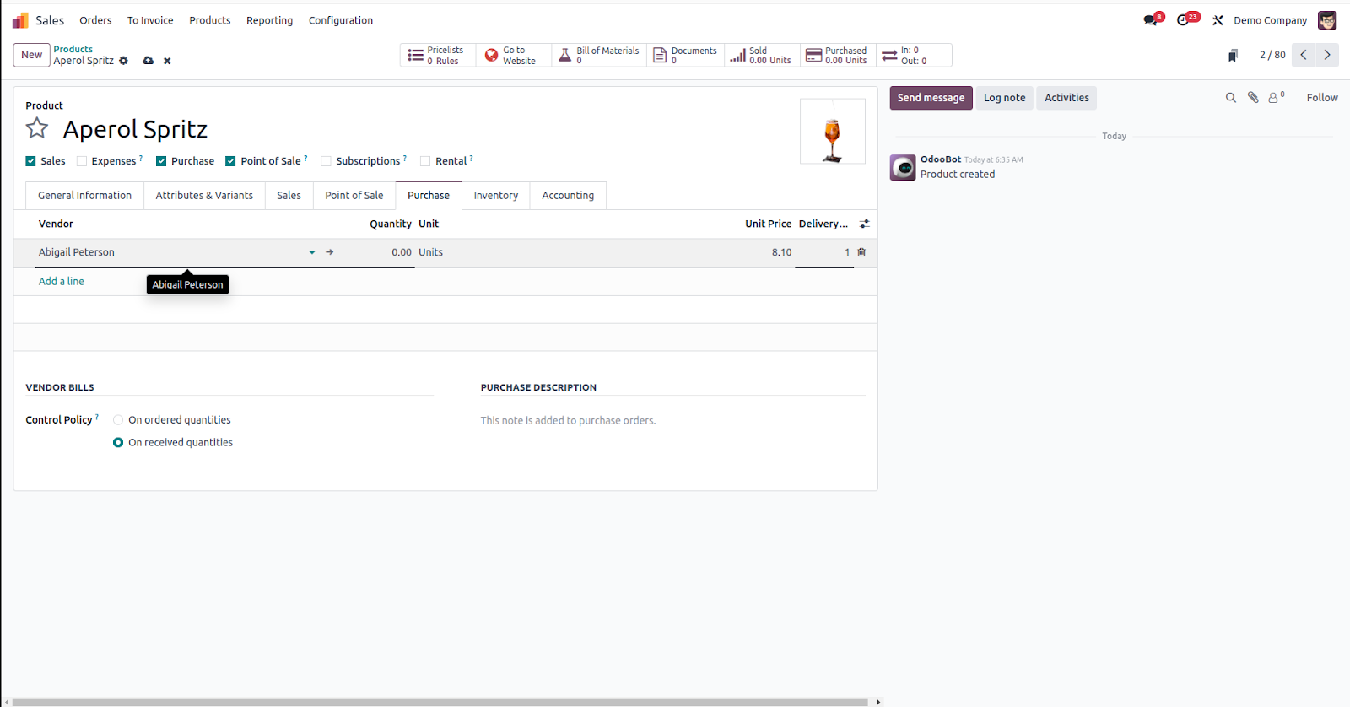Open the To Invoice menu
Viewport: 1350px width, 707px height.
click(x=150, y=20)
